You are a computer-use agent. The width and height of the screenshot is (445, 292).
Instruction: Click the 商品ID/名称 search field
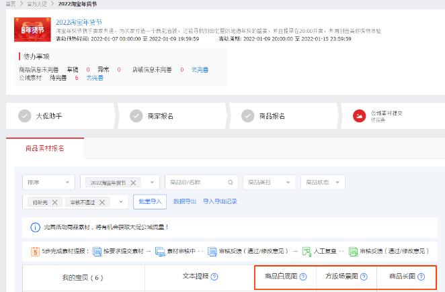click(201, 183)
